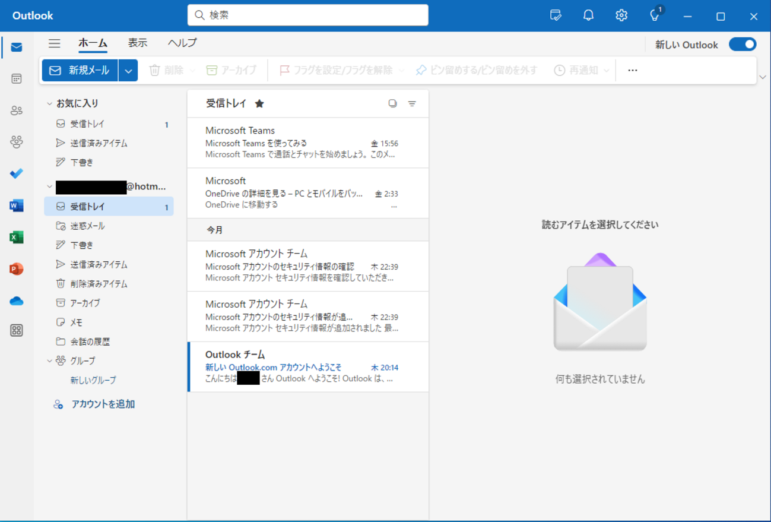771x522 pixels.
Task: Launch PowerPoint from the app rail
Action: coord(17,269)
